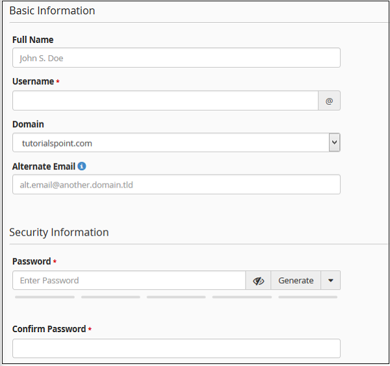Viewport: 390px width, 366px height.
Task: Click inside the Username text box
Action: tap(164, 101)
